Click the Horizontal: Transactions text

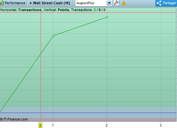21,10
